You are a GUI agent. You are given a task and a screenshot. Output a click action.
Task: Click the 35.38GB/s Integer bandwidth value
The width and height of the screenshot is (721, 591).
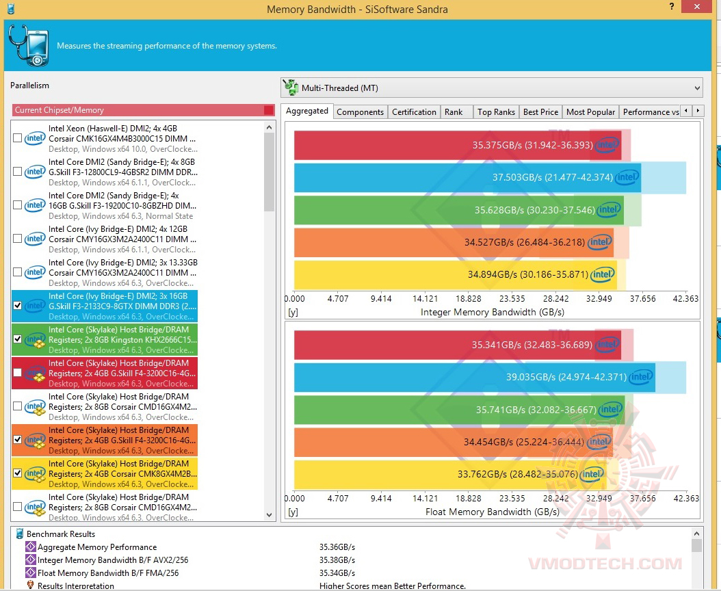click(337, 560)
